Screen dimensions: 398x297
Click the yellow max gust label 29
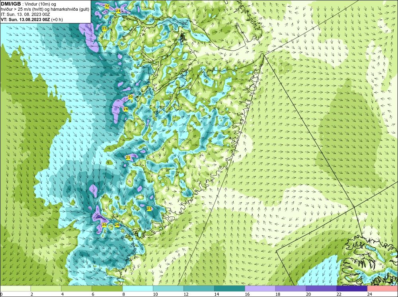coord(118,11)
